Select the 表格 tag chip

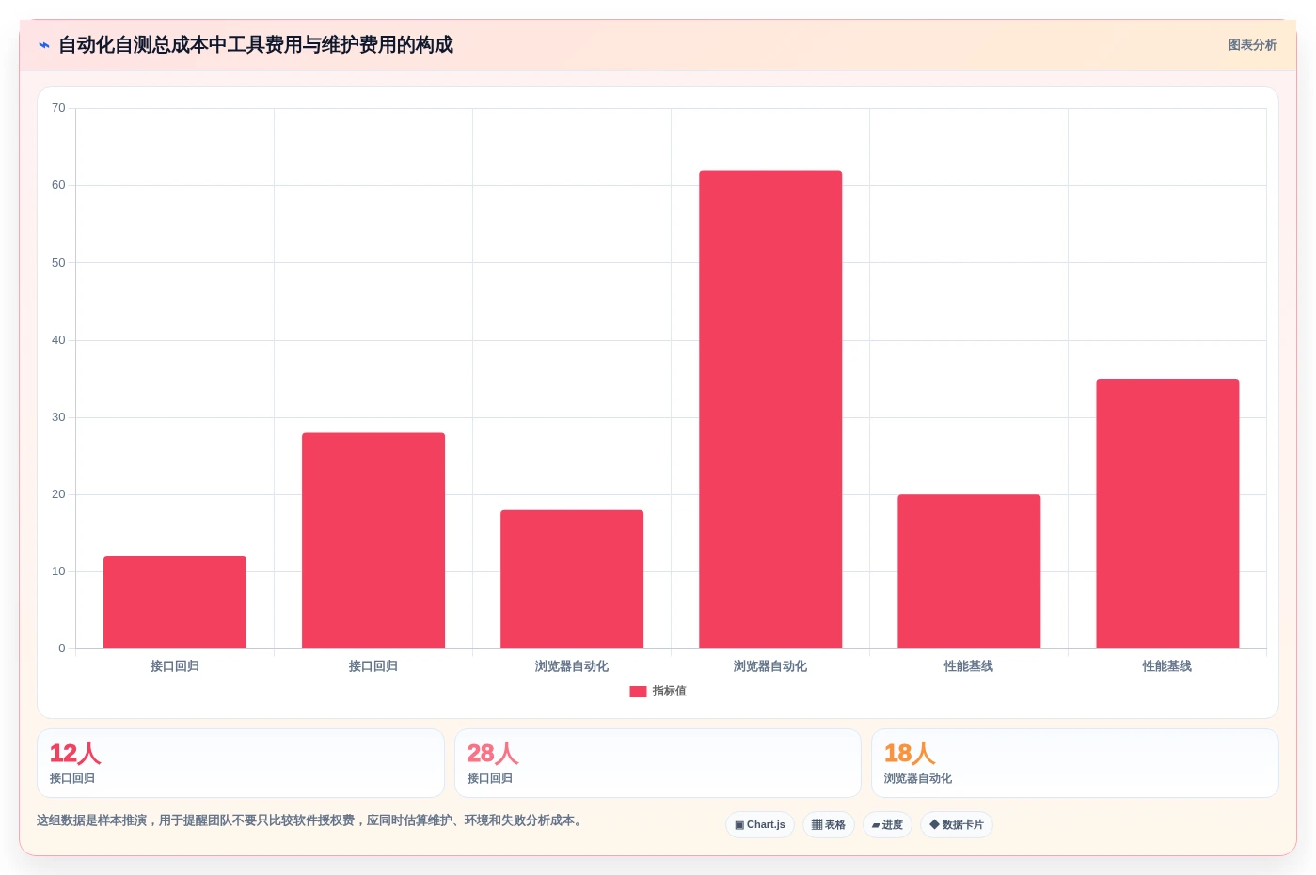click(828, 825)
